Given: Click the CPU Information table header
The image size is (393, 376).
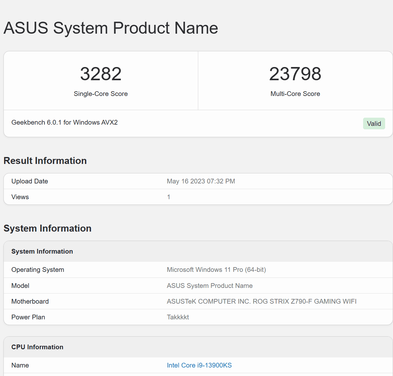Looking at the screenshot, I should click(37, 347).
